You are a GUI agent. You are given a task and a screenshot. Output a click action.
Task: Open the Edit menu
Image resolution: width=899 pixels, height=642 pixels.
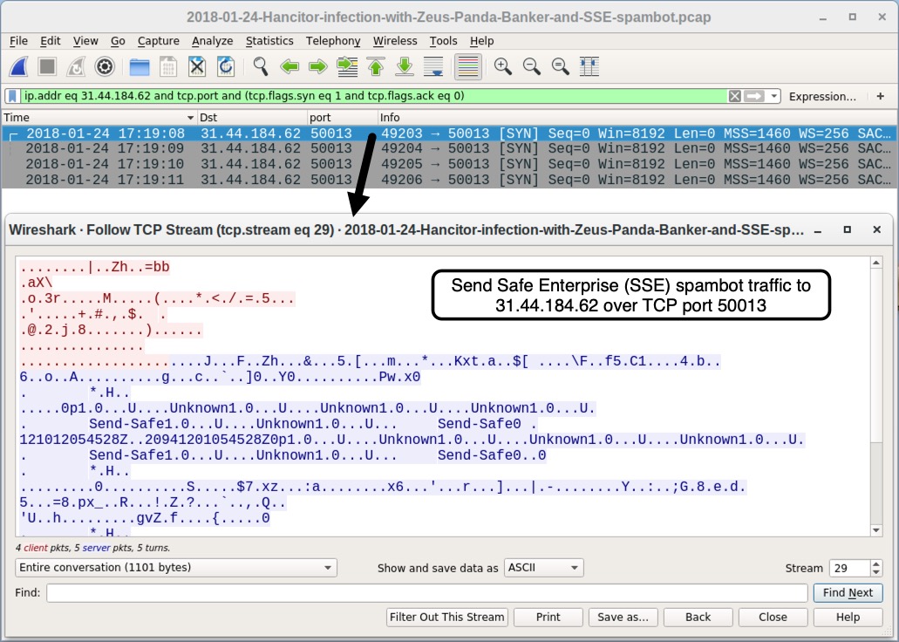point(50,41)
